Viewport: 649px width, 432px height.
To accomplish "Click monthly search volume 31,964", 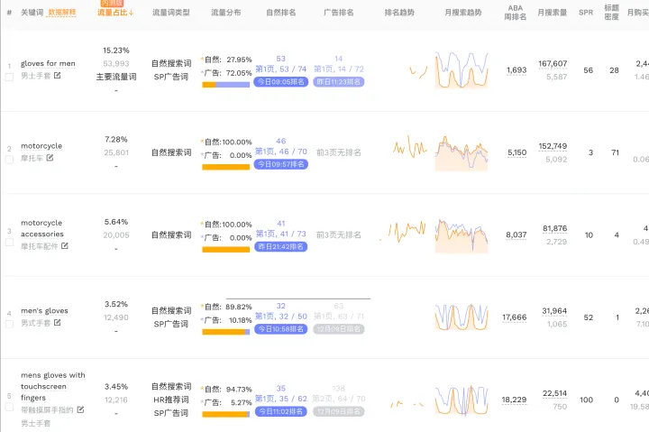I will [x=554, y=310].
